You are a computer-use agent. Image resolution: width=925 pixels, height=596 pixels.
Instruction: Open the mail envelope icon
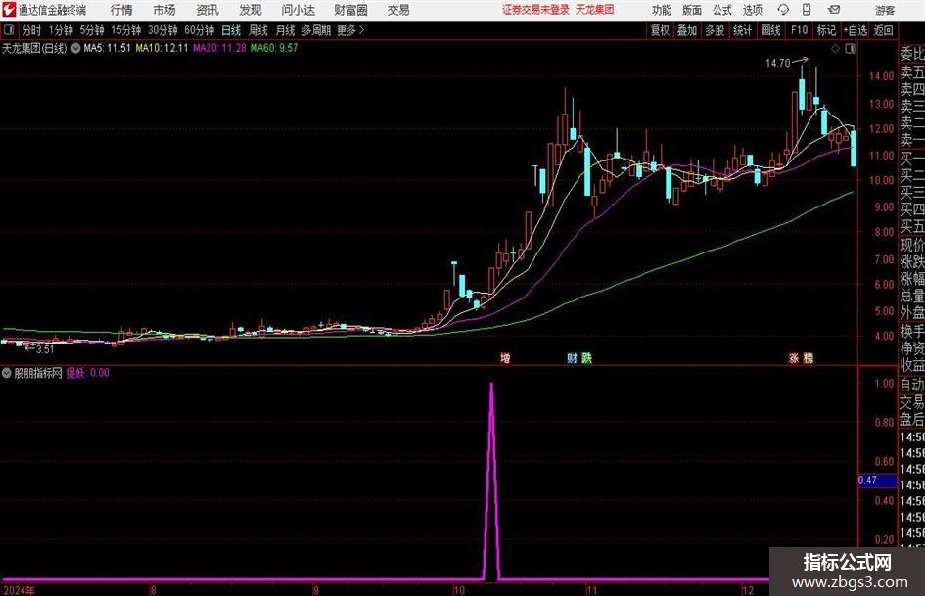click(x=834, y=10)
